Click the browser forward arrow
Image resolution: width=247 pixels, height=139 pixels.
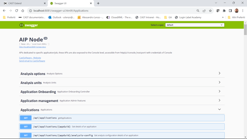pyautogui.click(x=10, y=11)
